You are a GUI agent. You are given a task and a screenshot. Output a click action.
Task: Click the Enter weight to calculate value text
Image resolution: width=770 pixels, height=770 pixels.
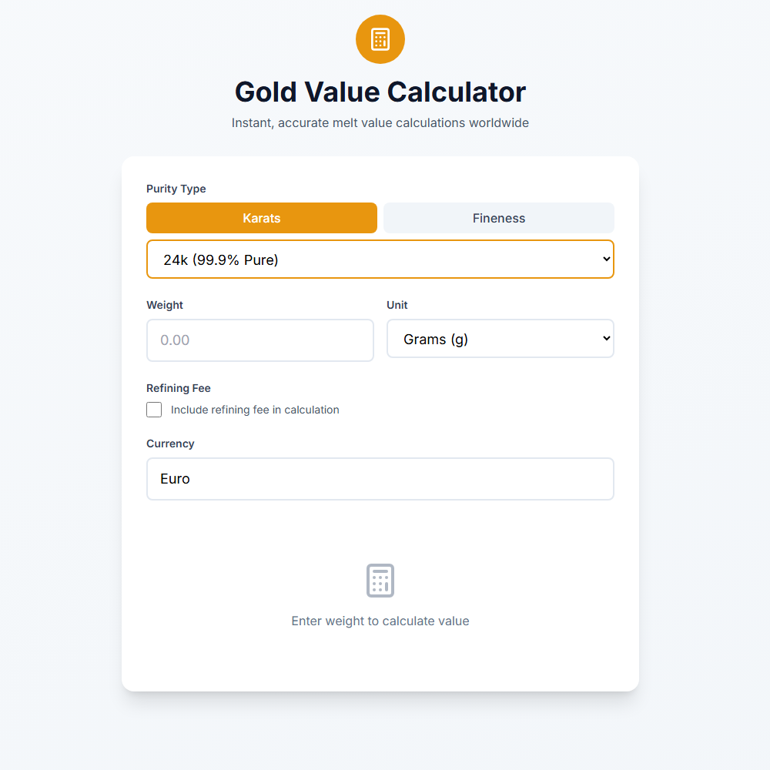tap(380, 621)
